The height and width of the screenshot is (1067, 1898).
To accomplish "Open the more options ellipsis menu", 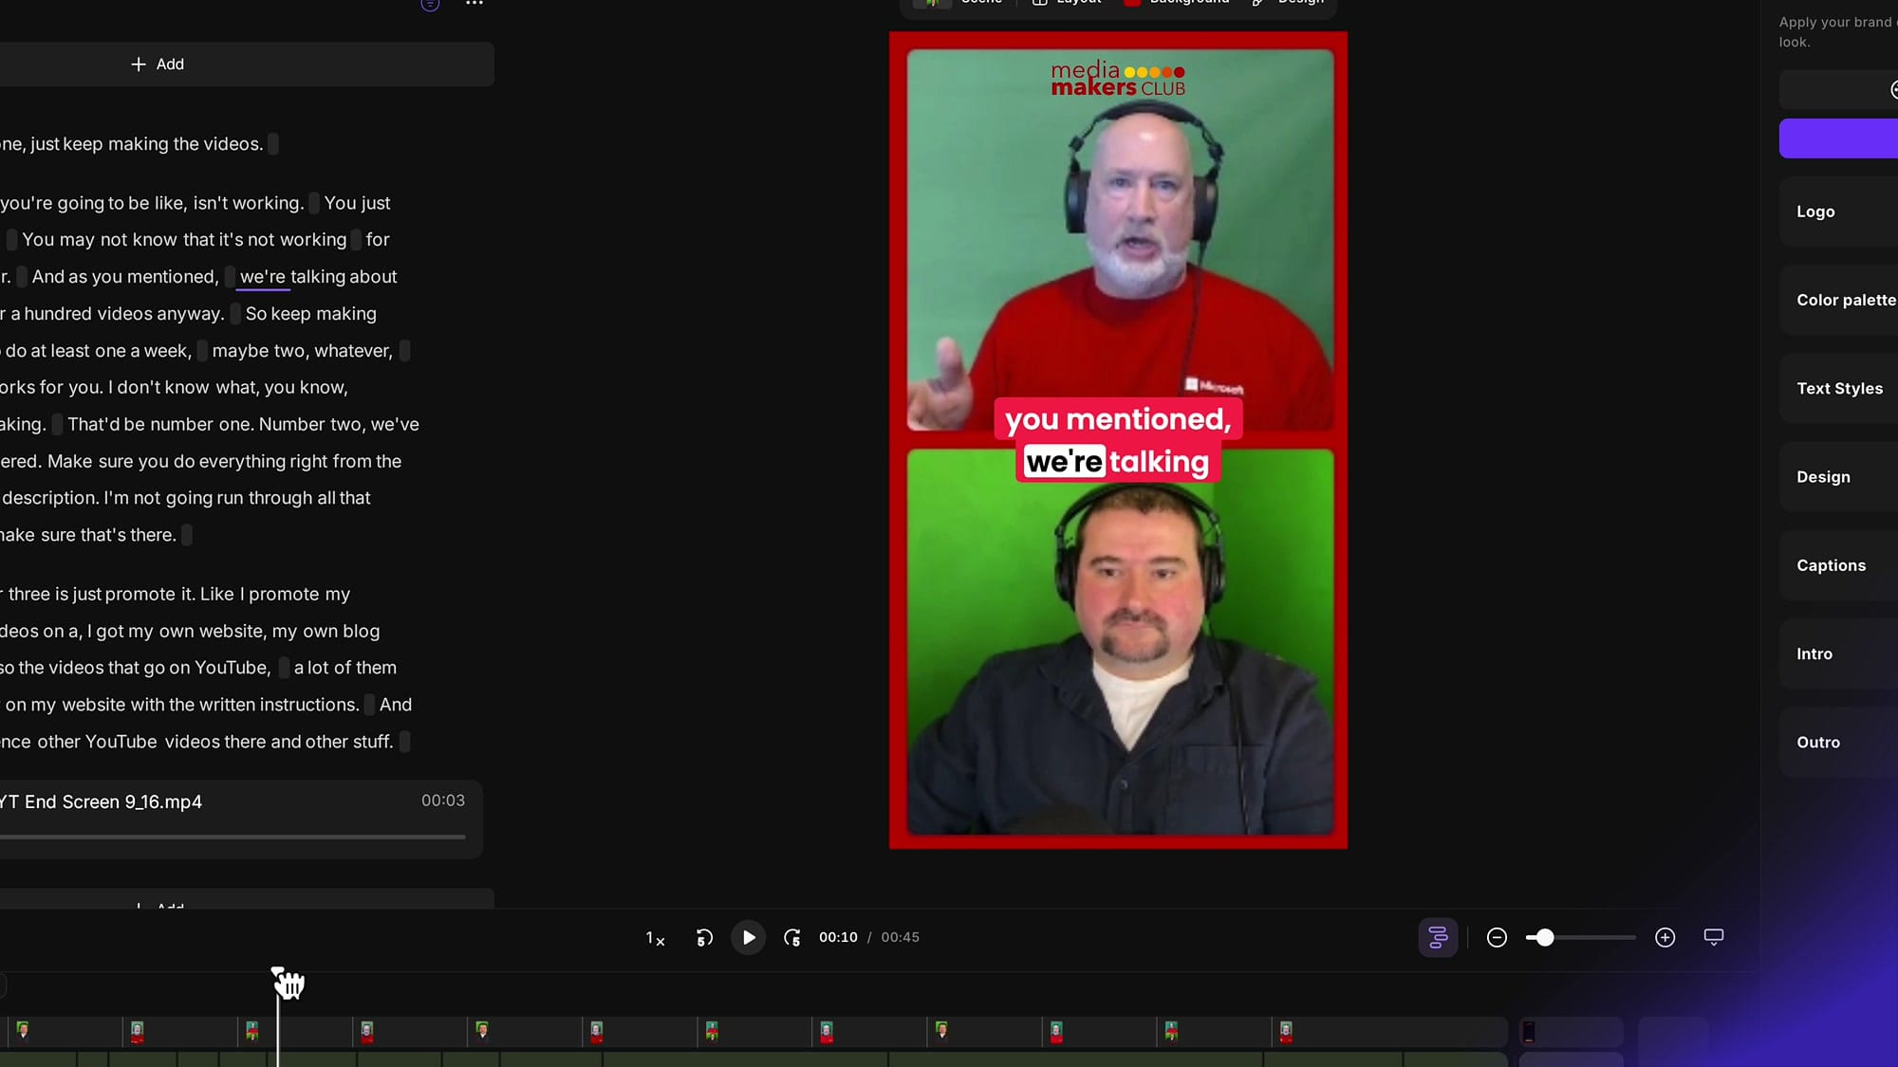I will [474, 4].
